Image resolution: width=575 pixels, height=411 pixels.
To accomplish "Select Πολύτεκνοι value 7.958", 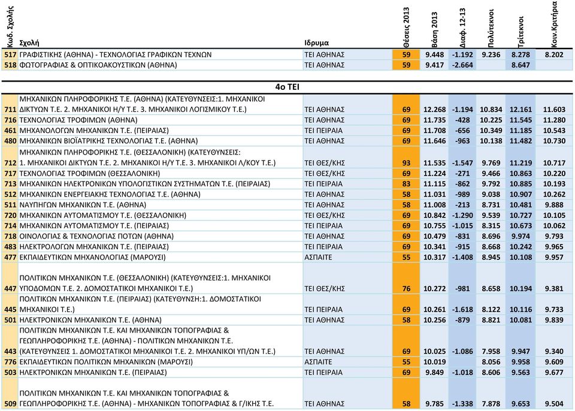I will (491, 351).
